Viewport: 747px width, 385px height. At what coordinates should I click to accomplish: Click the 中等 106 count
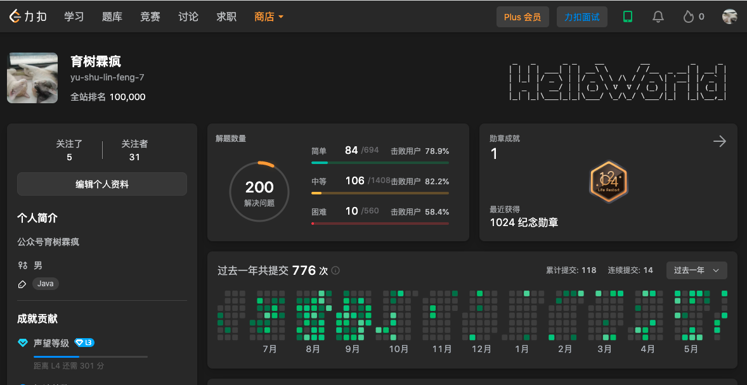click(x=355, y=181)
